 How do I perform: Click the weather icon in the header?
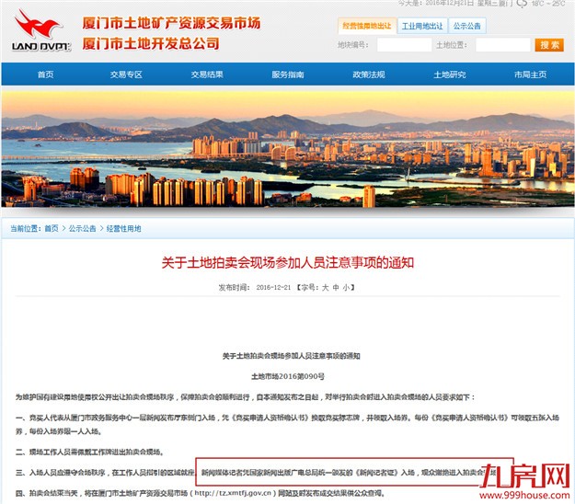(x=522, y=4)
